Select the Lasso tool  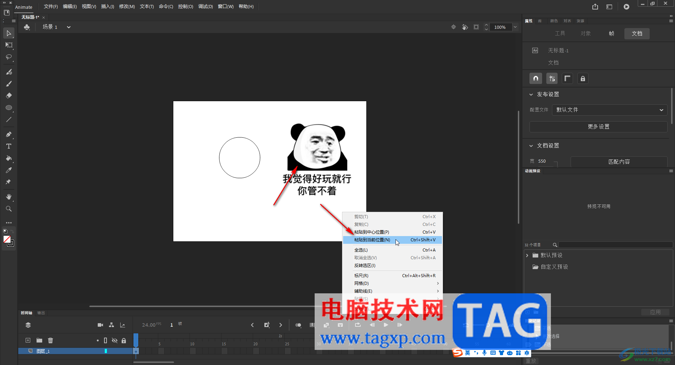pos(9,57)
